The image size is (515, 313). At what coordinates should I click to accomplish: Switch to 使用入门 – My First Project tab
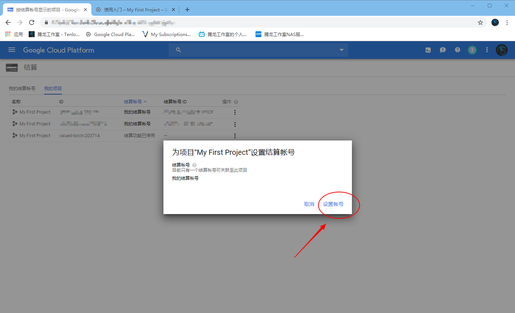coord(135,10)
